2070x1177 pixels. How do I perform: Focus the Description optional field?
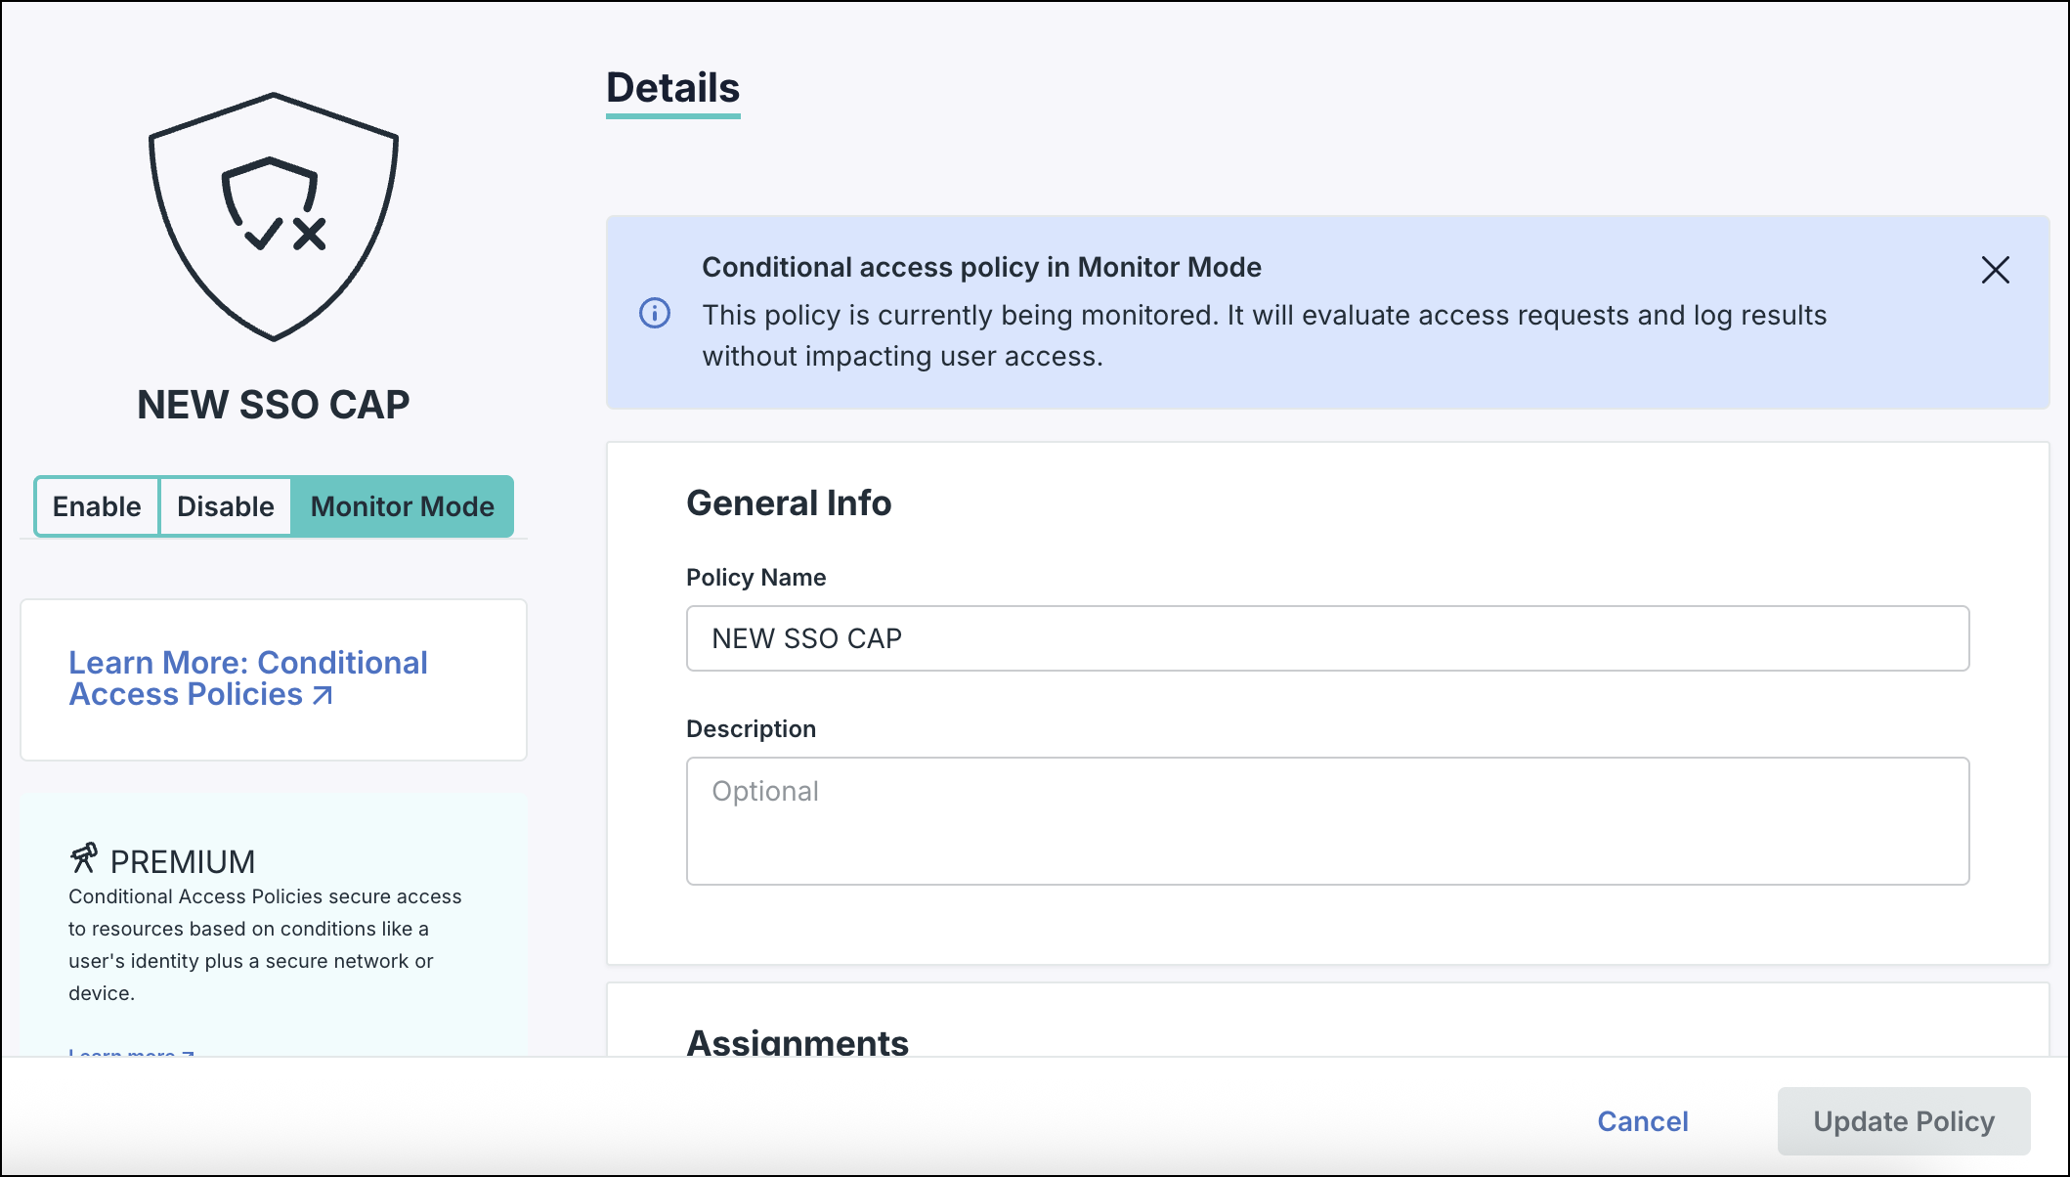[x=1327, y=821]
